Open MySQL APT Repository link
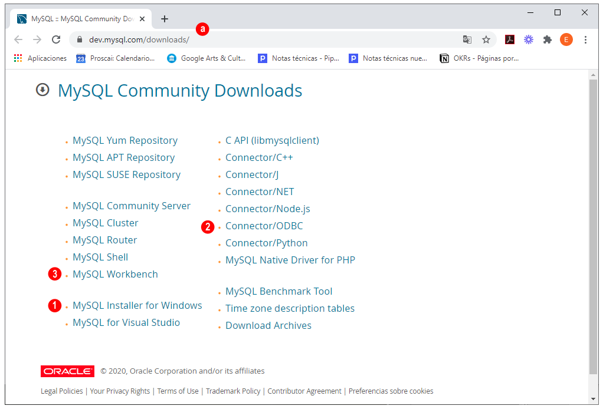This screenshot has width=603, height=409. (x=123, y=157)
